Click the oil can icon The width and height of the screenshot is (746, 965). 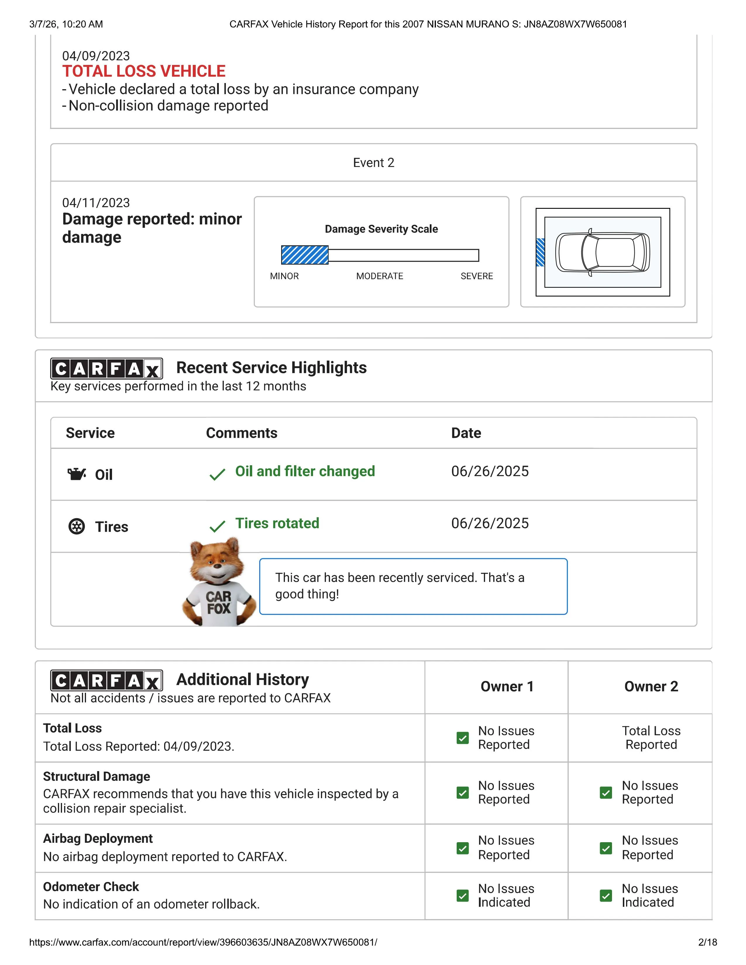click(x=76, y=474)
